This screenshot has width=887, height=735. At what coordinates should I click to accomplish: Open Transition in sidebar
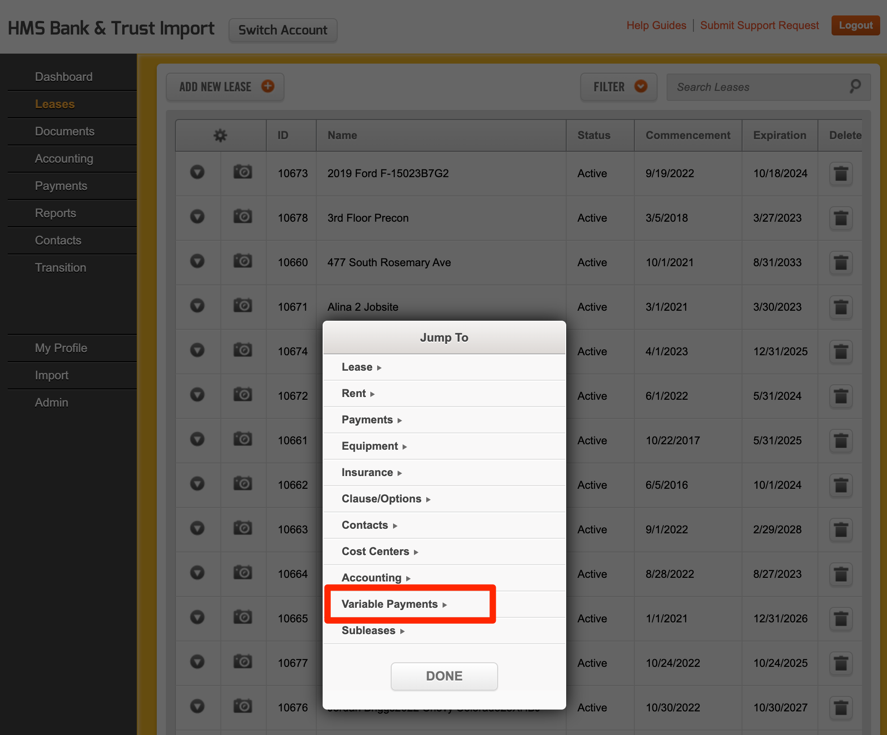pyautogui.click(x=60, y=268)
